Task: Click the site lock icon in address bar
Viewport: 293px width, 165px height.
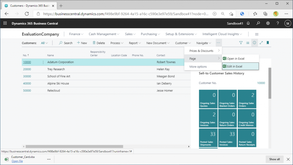Action: (x=38, y=14)
